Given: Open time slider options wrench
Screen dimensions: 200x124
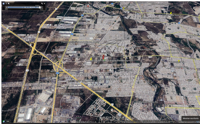Looking at the screenshot, I should point(42,3).
